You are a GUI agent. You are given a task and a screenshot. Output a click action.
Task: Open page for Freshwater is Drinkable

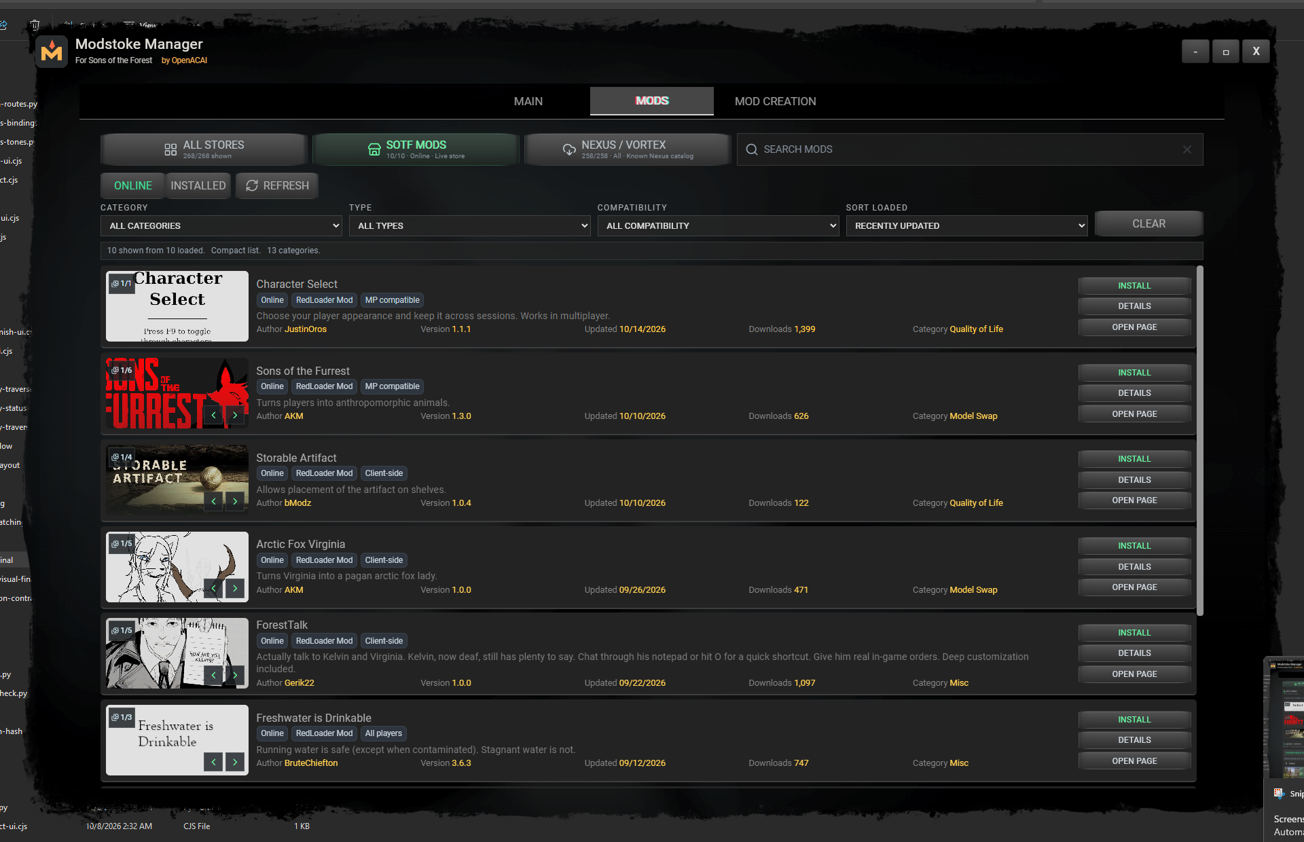(x=1134, y=761)
